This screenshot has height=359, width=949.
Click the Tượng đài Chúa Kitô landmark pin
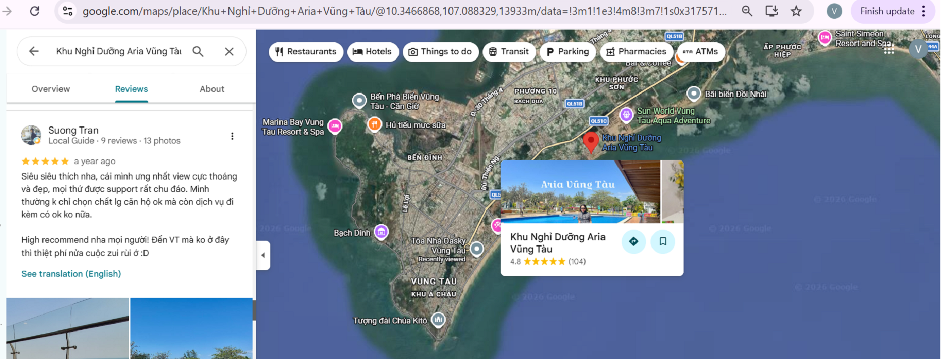coord(438,320)
